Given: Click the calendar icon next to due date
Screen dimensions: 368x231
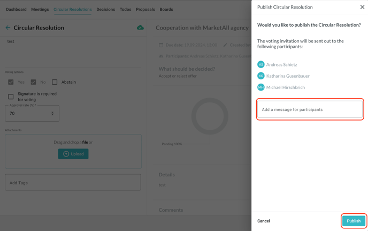Looking at the screenshot, I should click(162, 45).
